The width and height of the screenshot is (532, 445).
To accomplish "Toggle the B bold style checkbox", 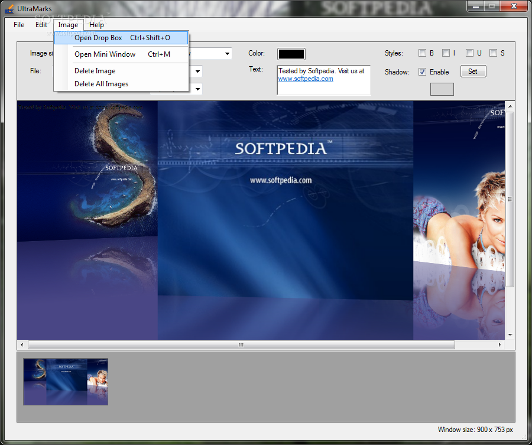I will click(x=423, y=53).
